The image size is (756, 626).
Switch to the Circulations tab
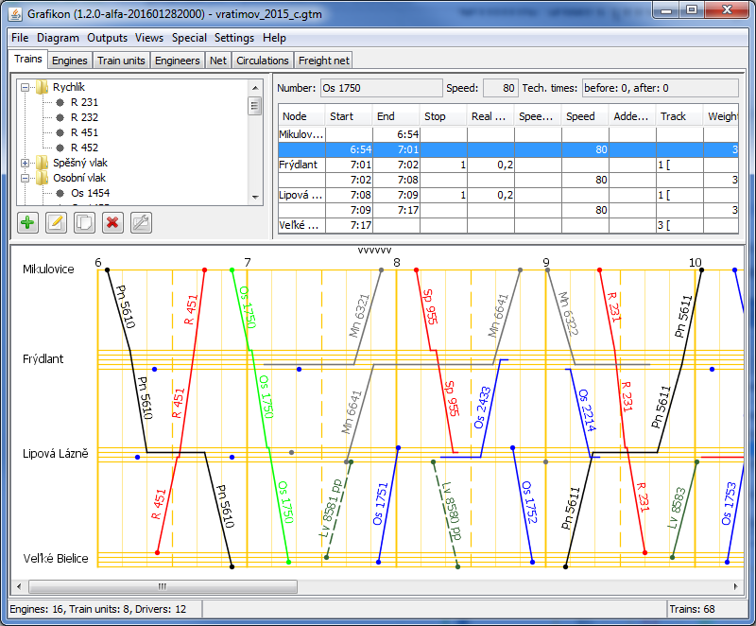pyautogui.click(x=263, y=61)
